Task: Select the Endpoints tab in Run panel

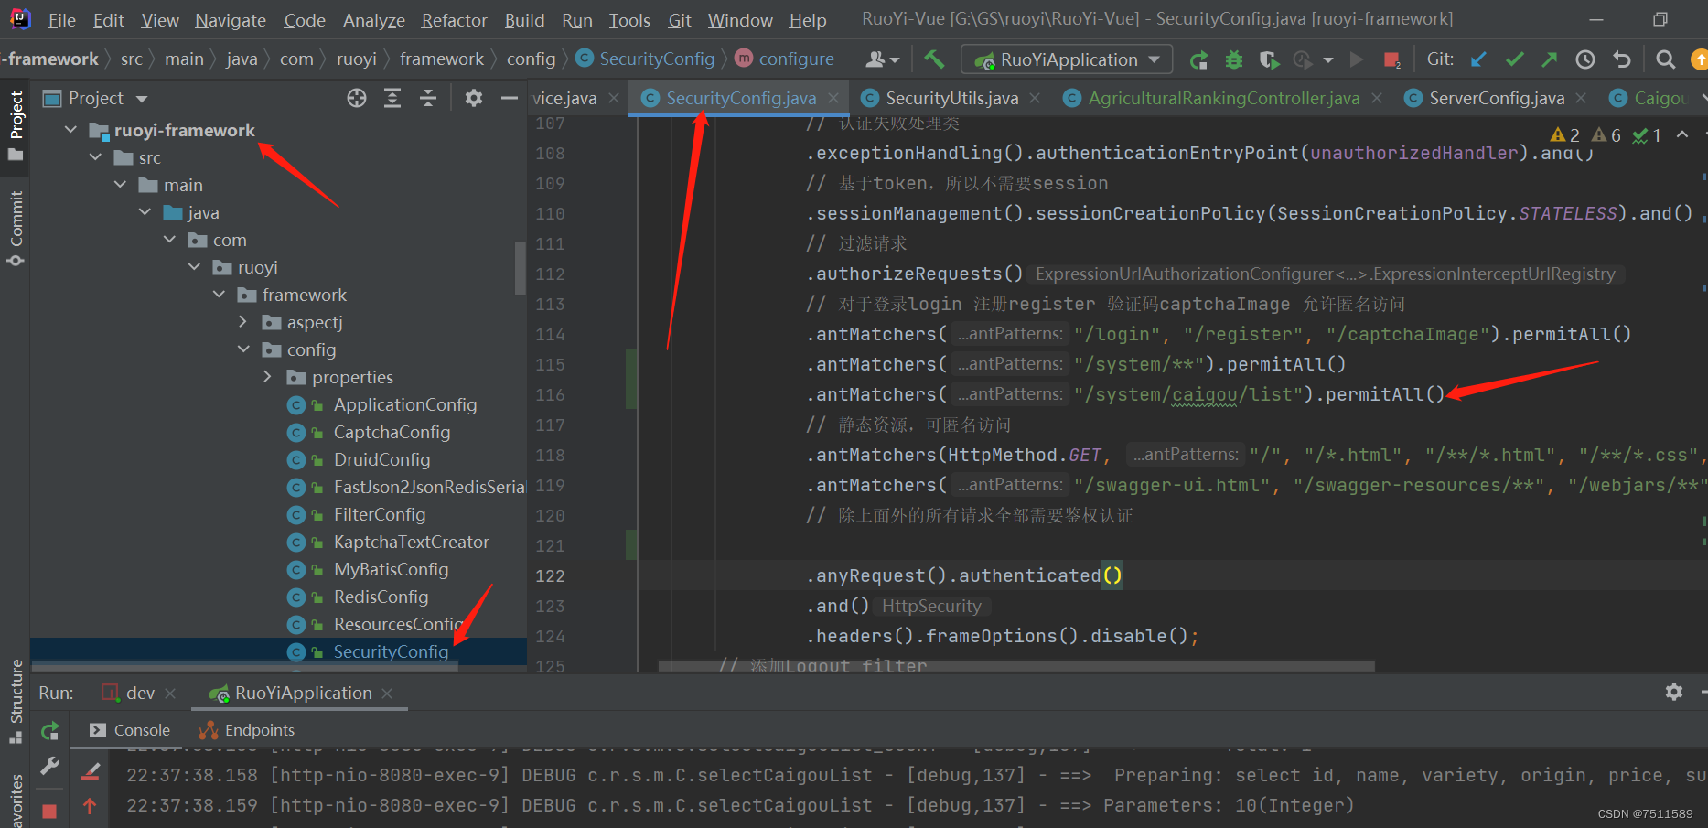Action: point(247,730)
